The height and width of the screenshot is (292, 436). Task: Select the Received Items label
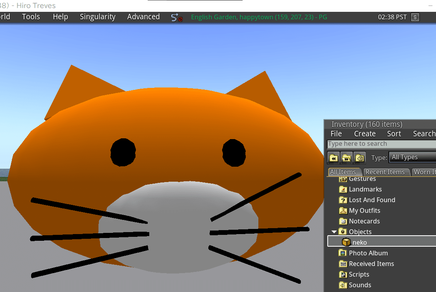tap(371, 264)
